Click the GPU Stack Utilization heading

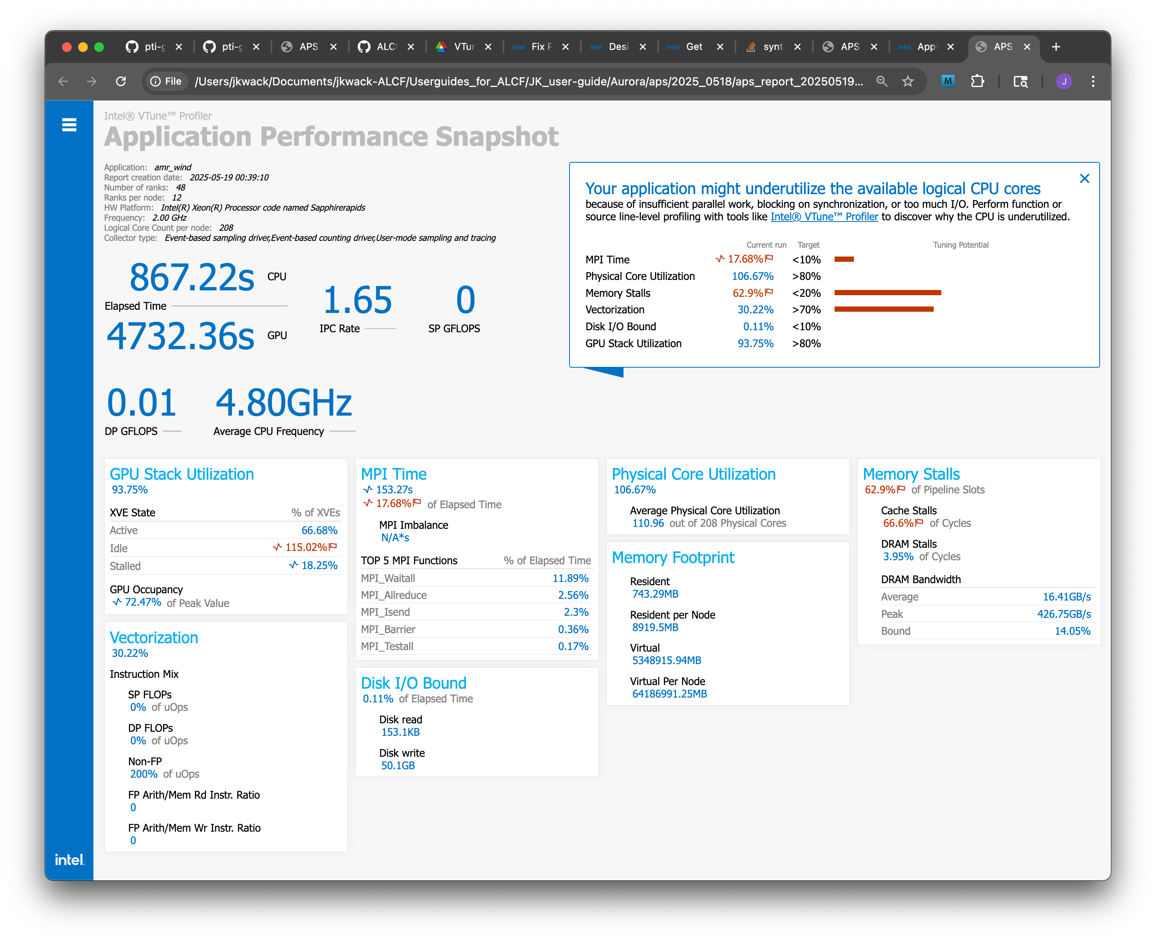[181, 474]
